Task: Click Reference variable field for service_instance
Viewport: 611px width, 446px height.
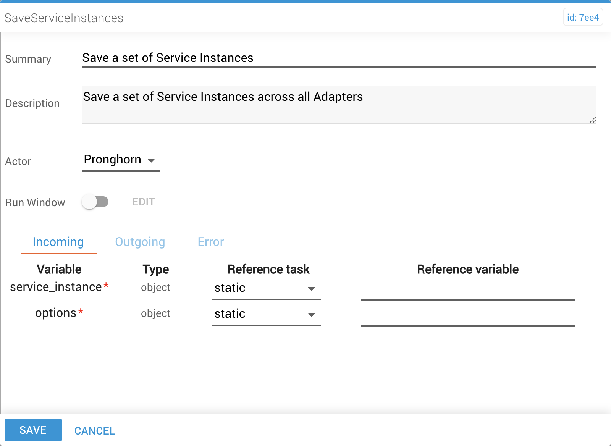Action: click(468, 291)
